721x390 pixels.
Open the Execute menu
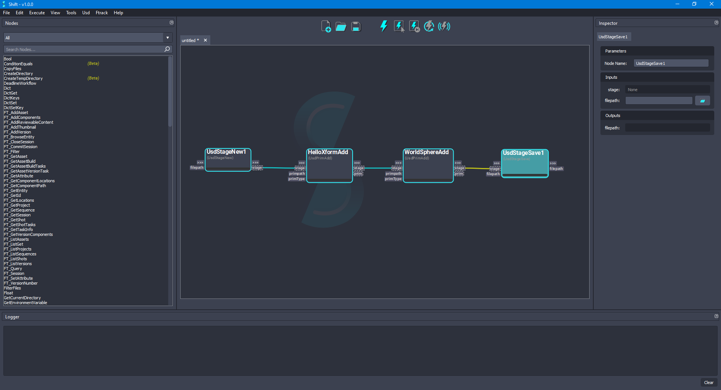point(37,13)
